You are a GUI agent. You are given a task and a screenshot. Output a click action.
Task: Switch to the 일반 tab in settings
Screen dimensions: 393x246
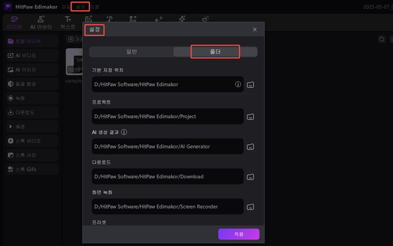pyautogui.click(x=131, y=52)
